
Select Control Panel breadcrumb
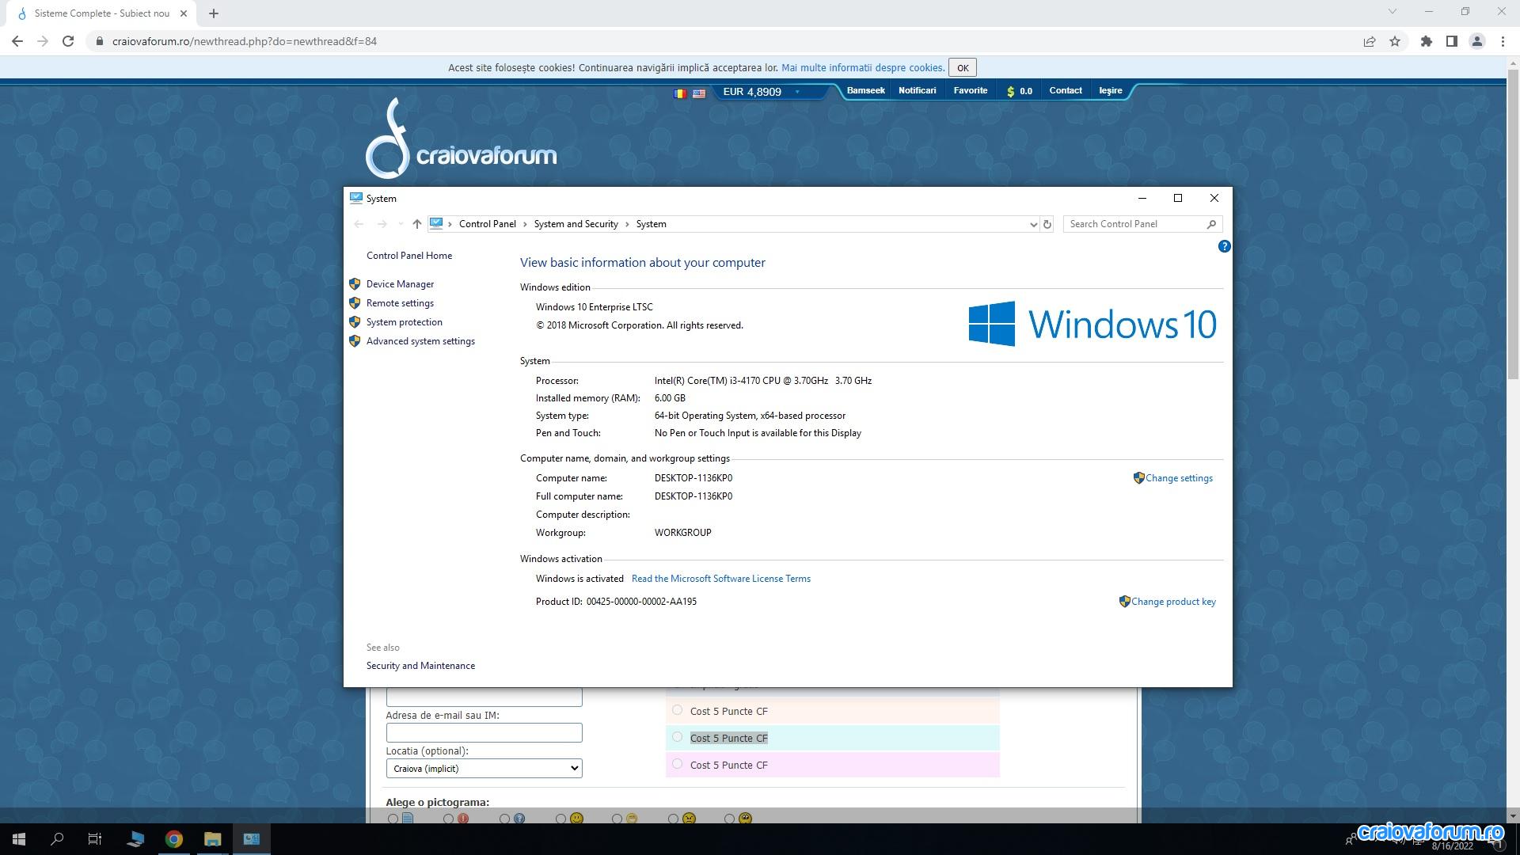point(487,224)
